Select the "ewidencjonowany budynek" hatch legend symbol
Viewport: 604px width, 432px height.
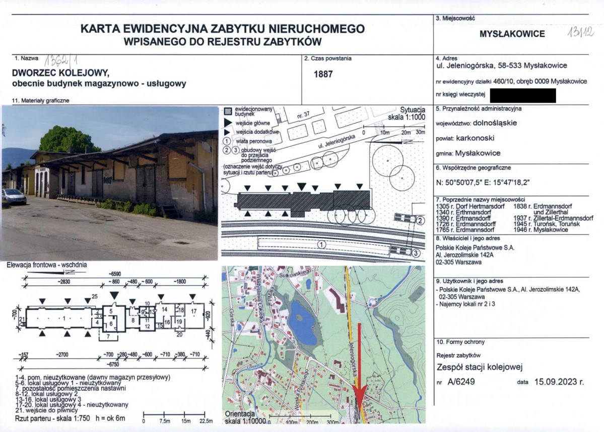[228, 111]
